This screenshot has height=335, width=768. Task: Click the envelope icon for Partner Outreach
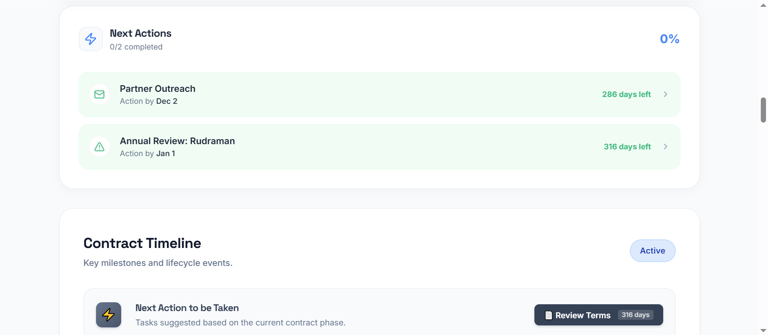point(100,94)
